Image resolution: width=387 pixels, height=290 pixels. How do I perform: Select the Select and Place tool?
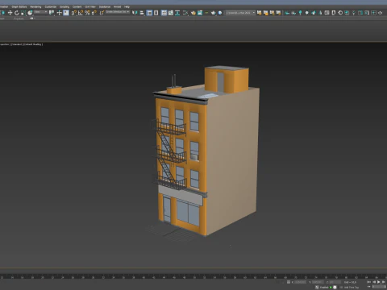pos(30,13)
